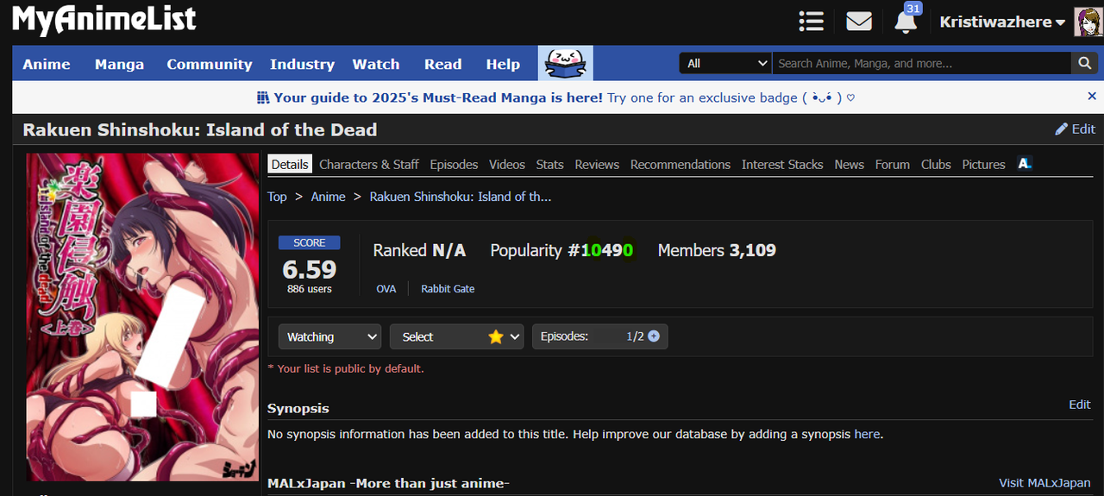Dismiss the Must-Read Manga banner
The image size is (1104, 496).
pos(1092,97)
